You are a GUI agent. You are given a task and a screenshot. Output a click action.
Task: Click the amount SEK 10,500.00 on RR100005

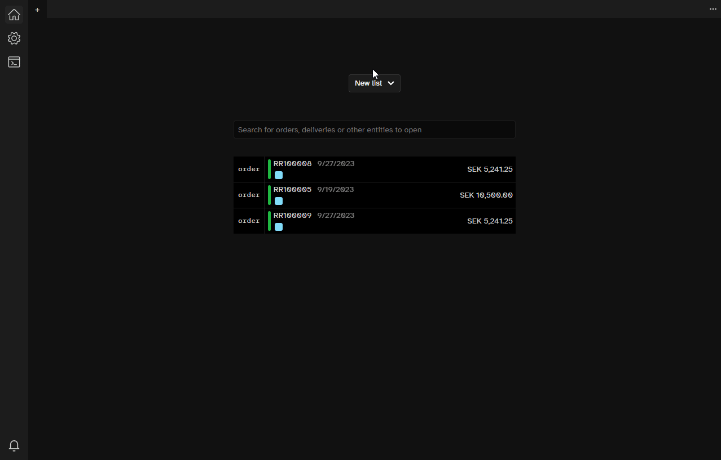486,195
